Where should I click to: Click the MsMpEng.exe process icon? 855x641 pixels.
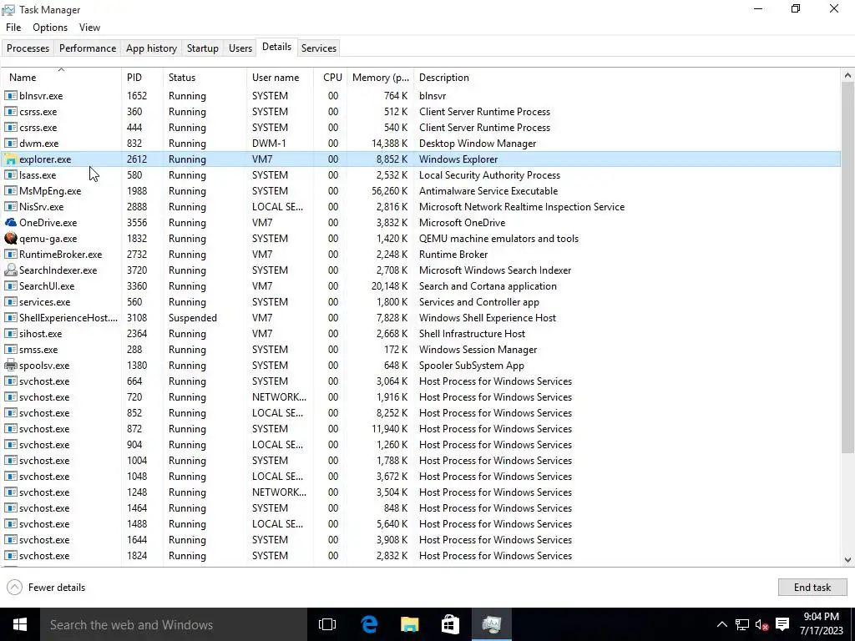10,191
